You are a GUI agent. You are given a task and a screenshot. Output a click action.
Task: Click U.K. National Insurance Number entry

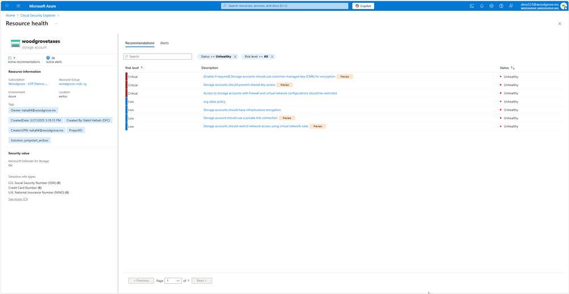[39, 193]
